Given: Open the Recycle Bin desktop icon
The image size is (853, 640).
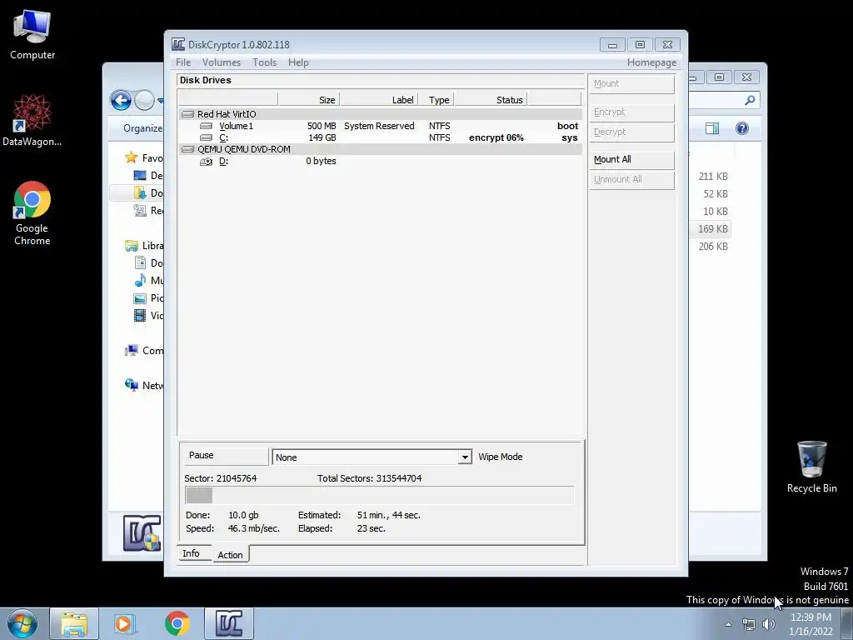Looking at the screenshot, I should click(811, 467).
